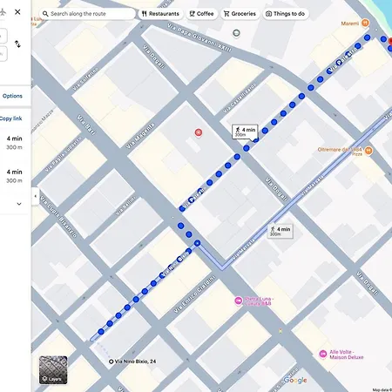Collapse the side panel with the arrow tab
The height and width of the screenshot is (392, 392).
36,196
